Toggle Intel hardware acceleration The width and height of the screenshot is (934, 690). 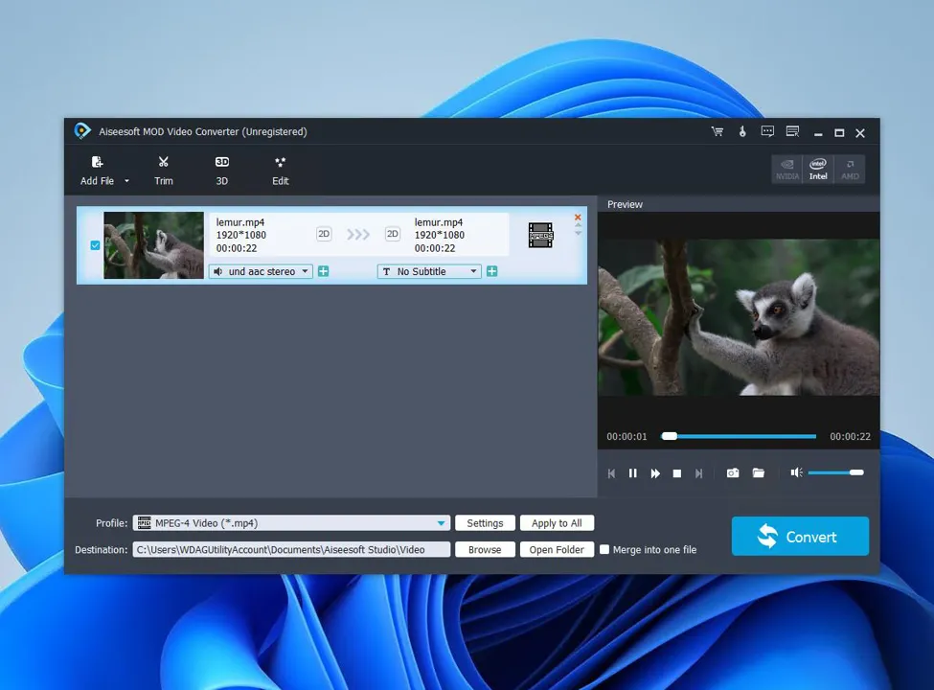click(x=818, y=170)
